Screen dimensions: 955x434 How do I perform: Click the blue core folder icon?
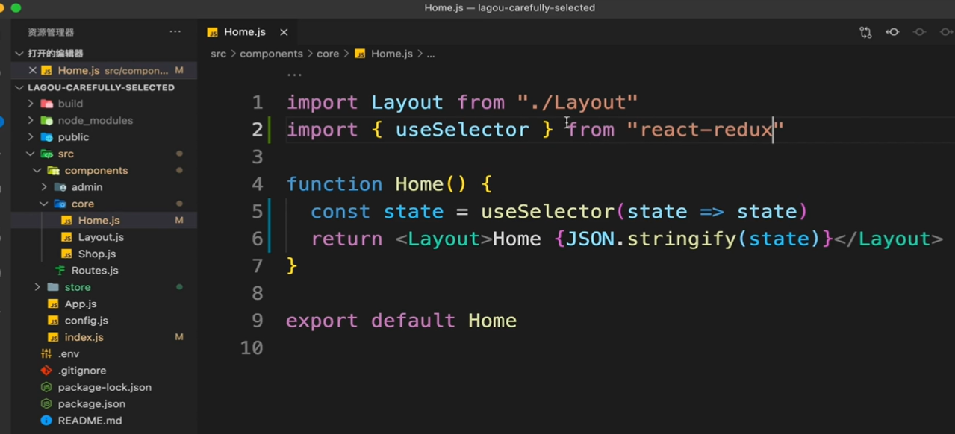pos(60,204)
